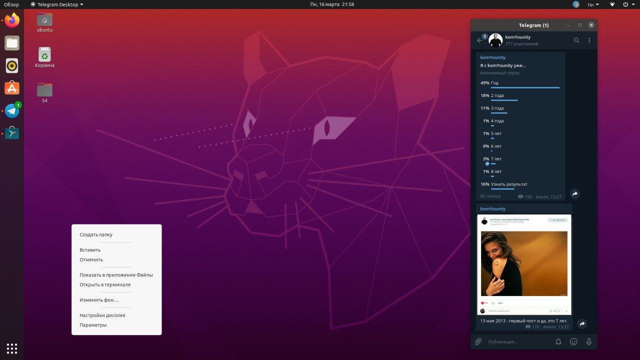Image resolution: width=640 pixels, height=360 pixels.
Task: Open the photo of the woman in the post
Action: 524,263
